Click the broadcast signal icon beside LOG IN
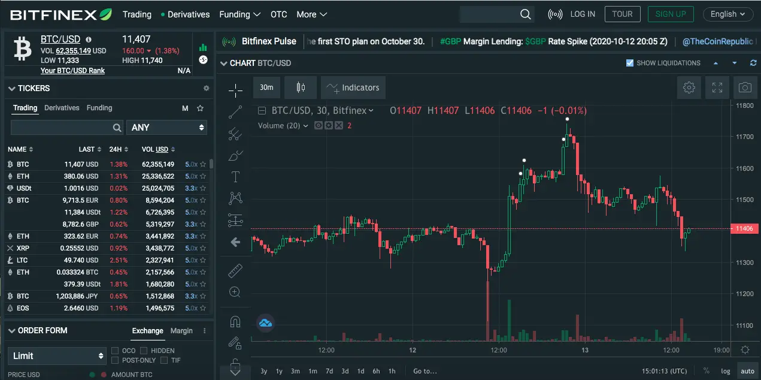This screenshot has height=380, width=761. coord(555,14)
